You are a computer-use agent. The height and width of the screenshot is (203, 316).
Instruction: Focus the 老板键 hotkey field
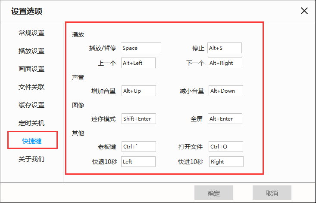point(139,147)
